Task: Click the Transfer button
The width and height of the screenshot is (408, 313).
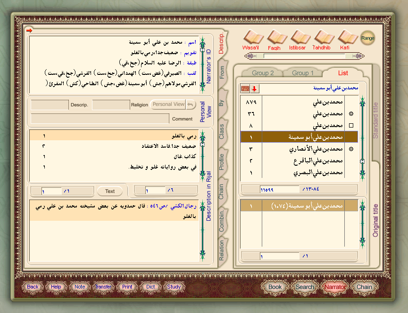Action: click(103, 287)
